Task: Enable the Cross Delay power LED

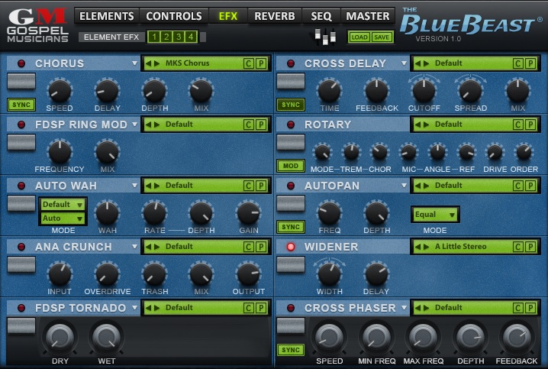Action: tap(291, 63)
